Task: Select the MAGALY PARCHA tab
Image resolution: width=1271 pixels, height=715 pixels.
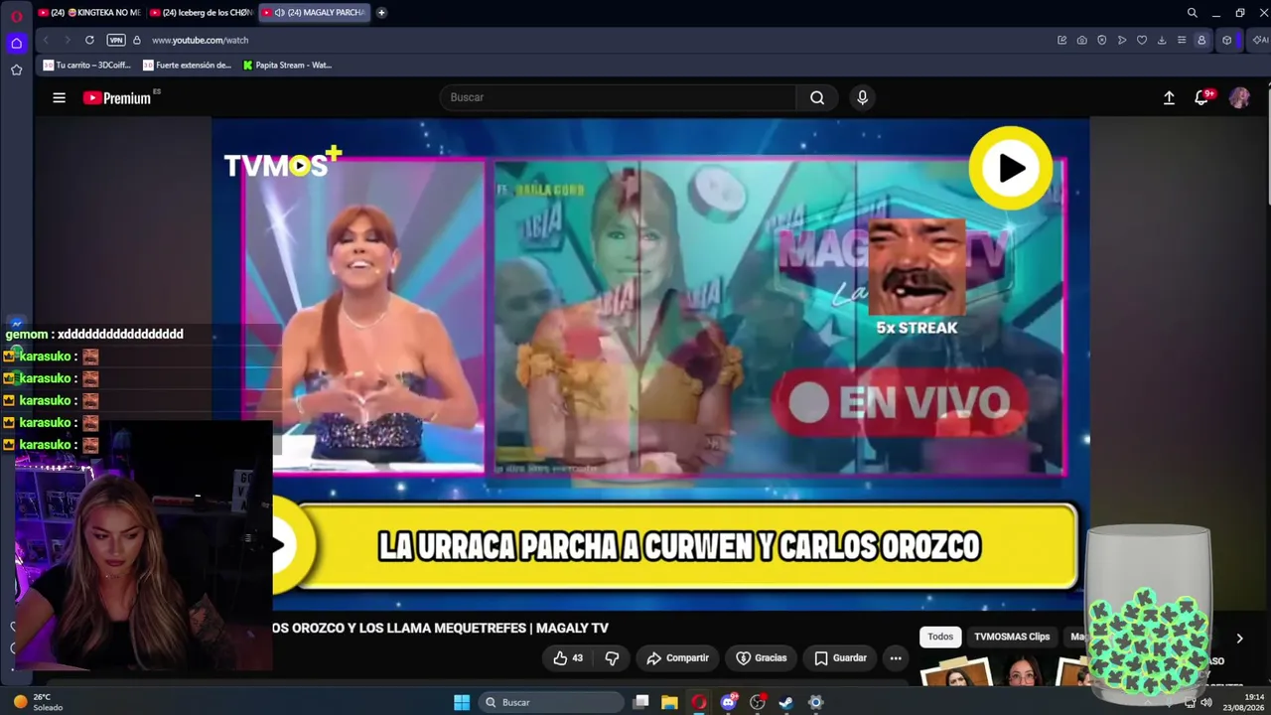Action: (314, 13)
